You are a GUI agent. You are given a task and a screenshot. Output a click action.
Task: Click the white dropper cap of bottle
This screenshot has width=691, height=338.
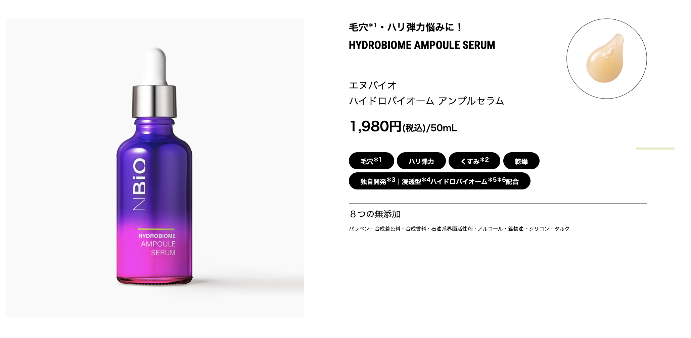155,67
